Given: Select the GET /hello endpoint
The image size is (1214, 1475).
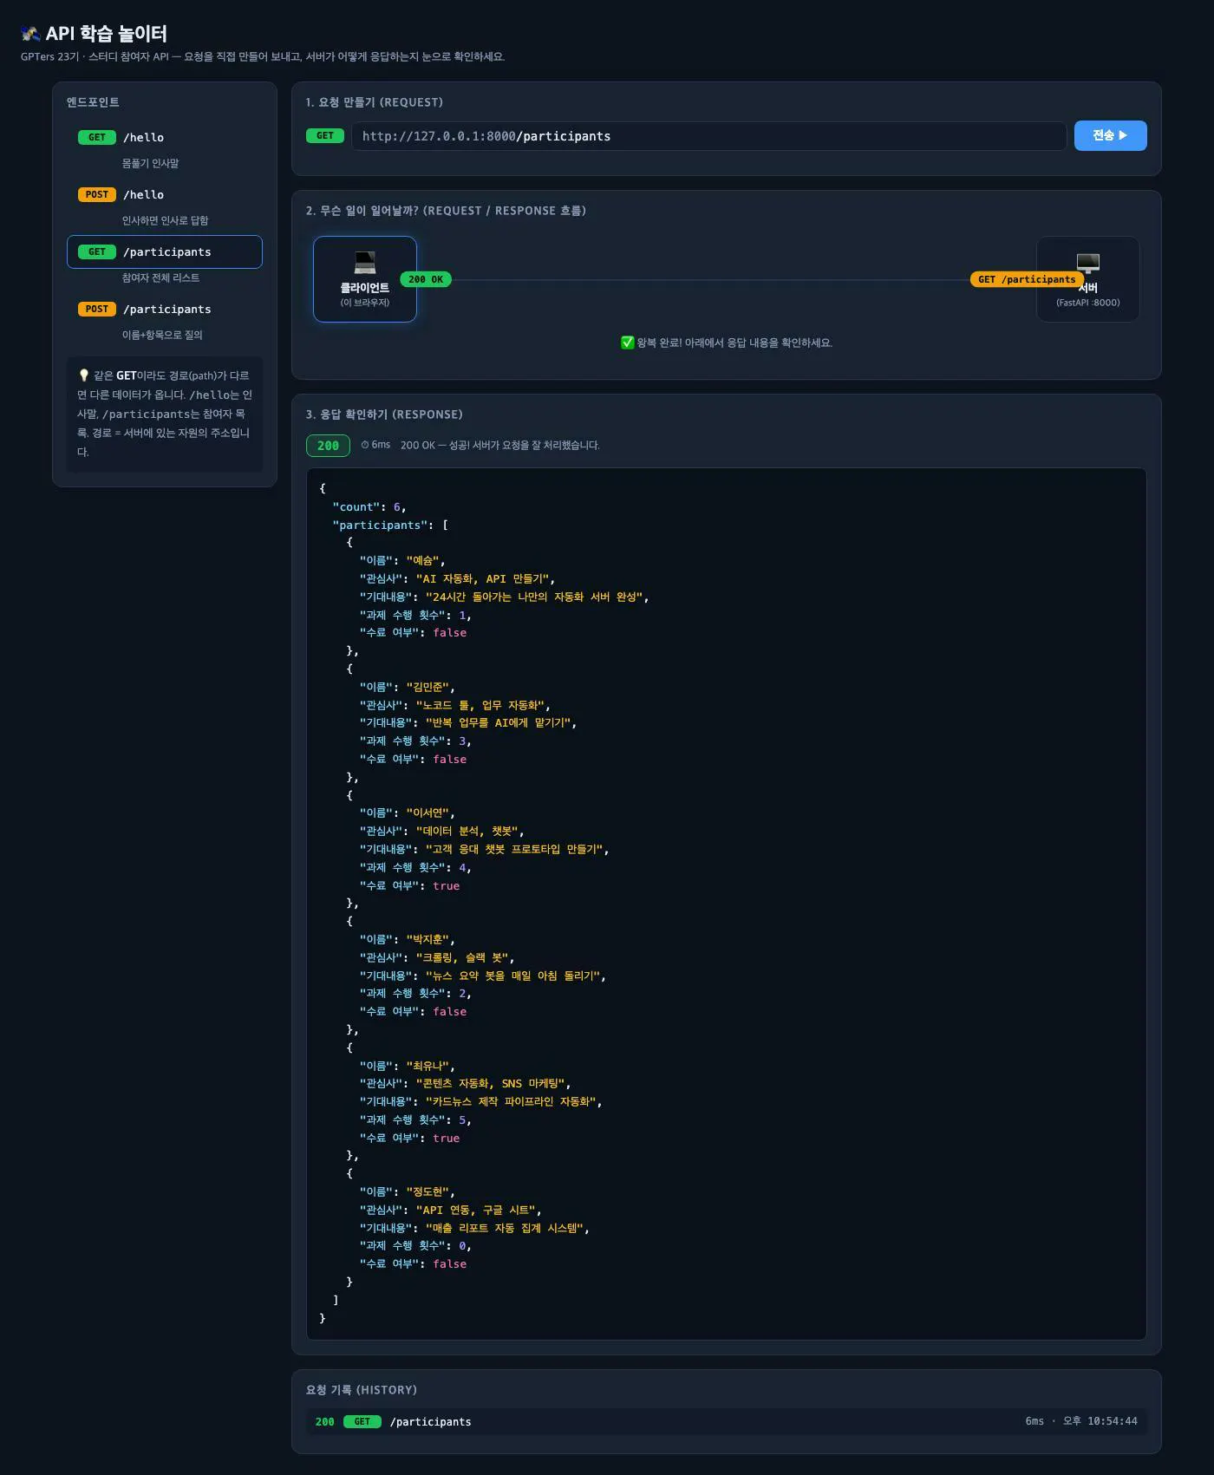Looking at the screenshot, I should [165, 137].
